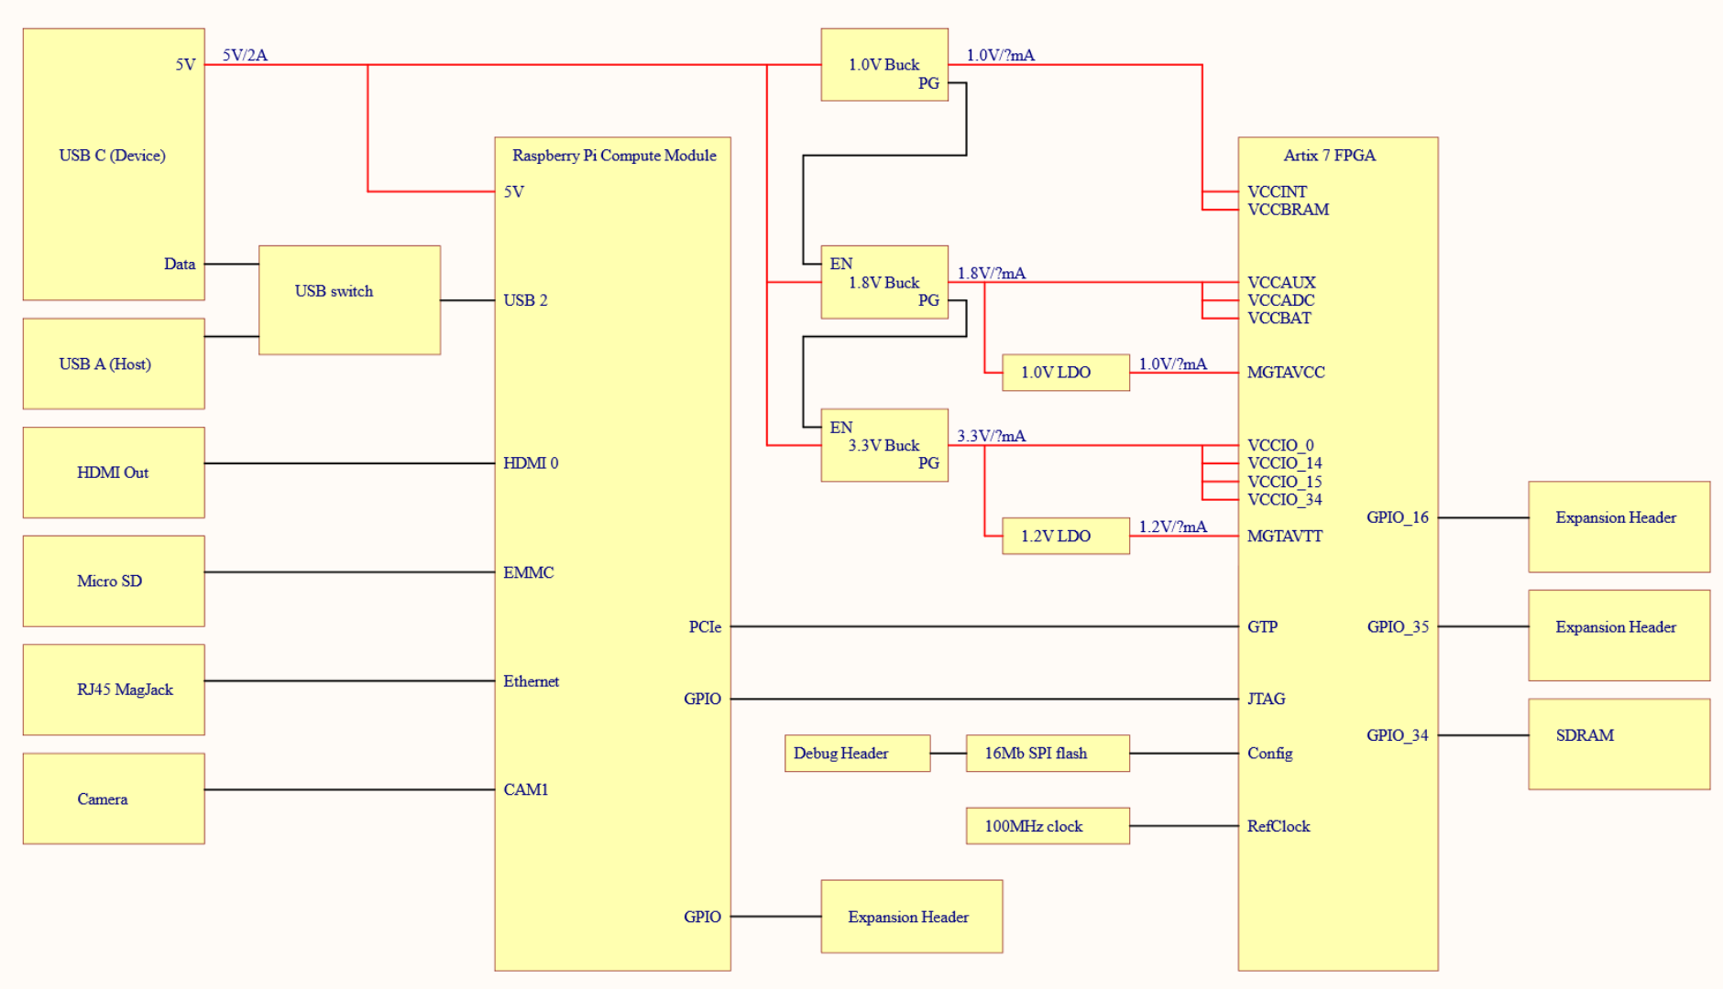Click the CAM1 pin label
The image size is (1723, 989).
coord(525,789)
